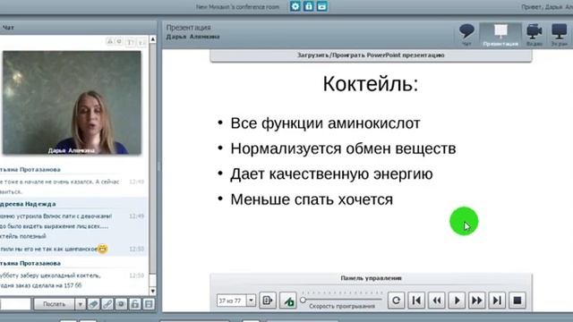The width and height of the screenshot is (573, 322).
Task: Click the chat scrollbar up arrow
Action: point(153,39)
